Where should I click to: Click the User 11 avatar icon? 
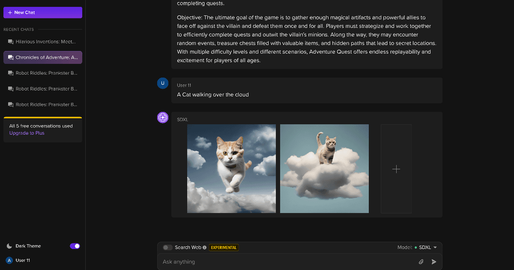click(163, 83)
